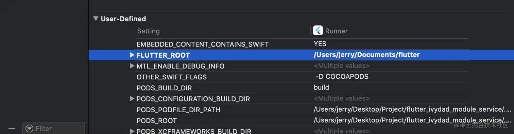Viewport: 514px width, 134px height.
Task: Collapse the User-Defined section
Action: coord(96,19)
